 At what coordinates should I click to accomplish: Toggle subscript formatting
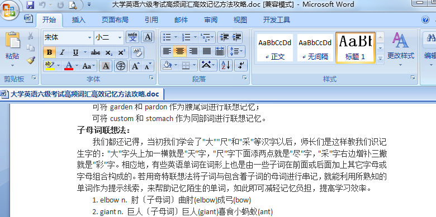[x=109, y=52]
